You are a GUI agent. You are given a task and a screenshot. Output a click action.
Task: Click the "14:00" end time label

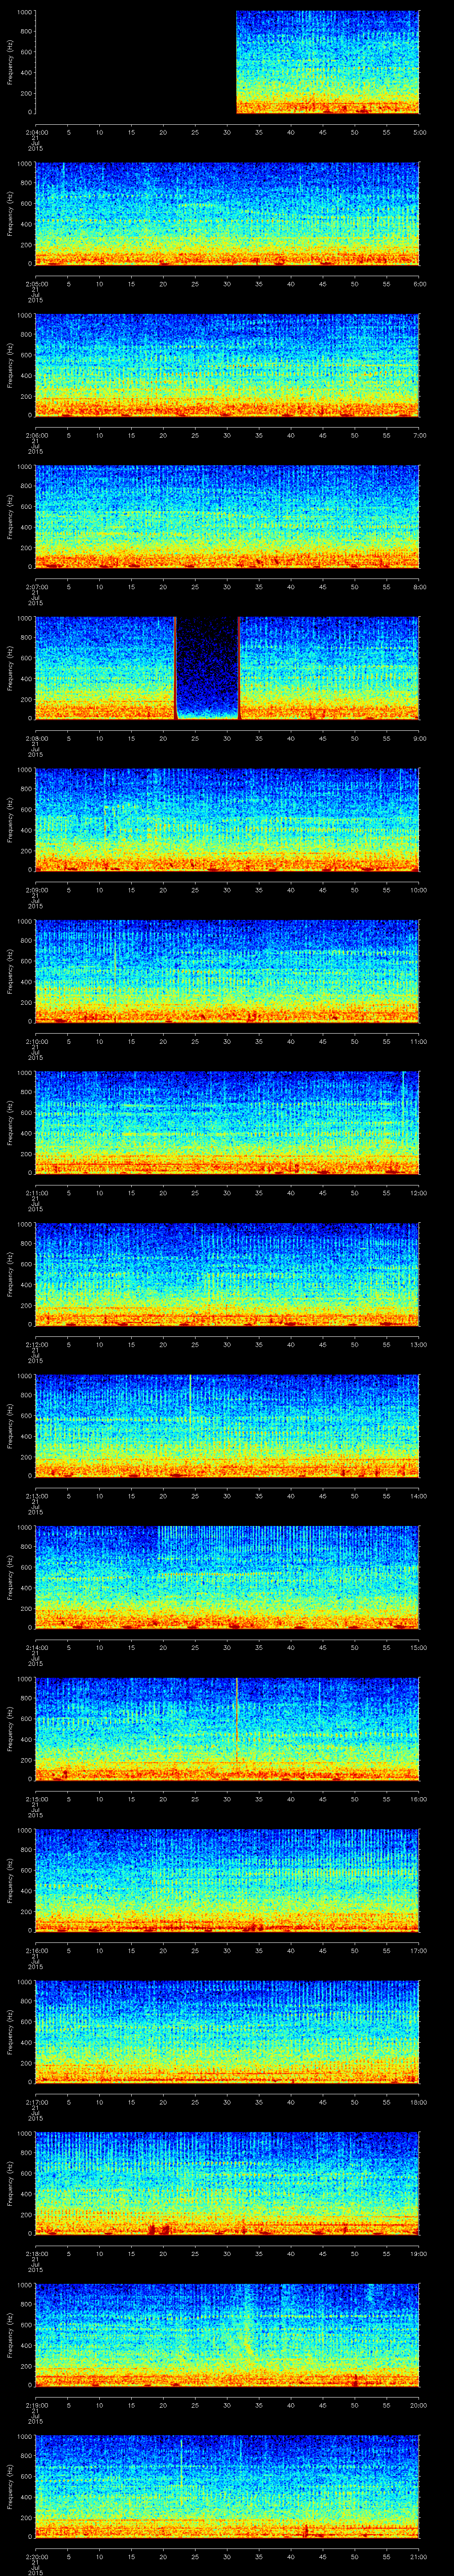[x=419, y=1495]
